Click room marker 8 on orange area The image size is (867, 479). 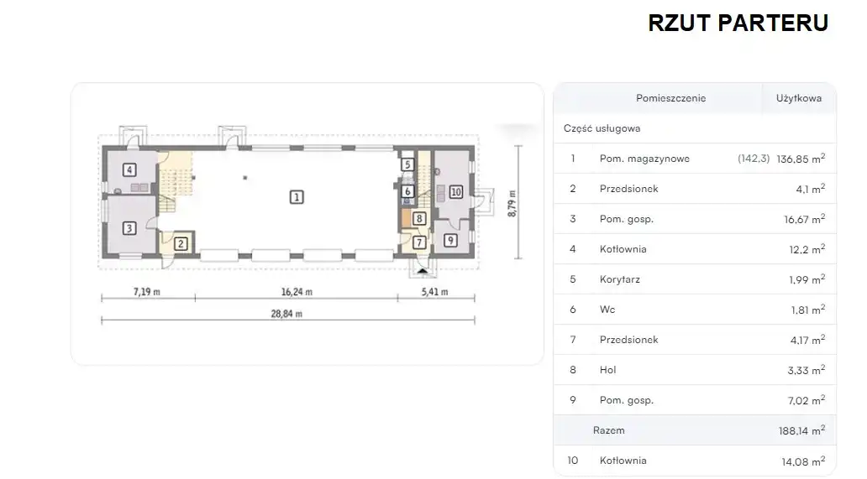click(x=419, y=218)
